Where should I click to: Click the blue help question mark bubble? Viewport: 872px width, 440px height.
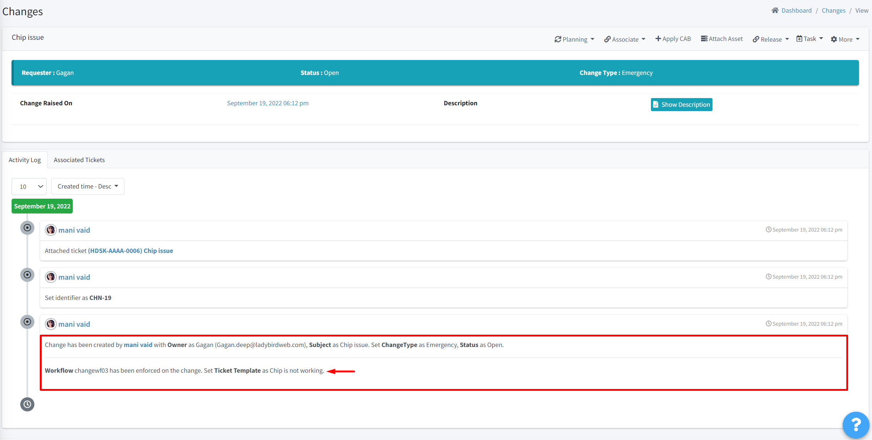click(x=856, y=425)
